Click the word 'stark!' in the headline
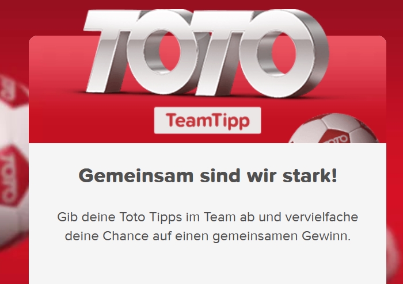This screenshot has height=284, width=403. [x=310, y=176]
